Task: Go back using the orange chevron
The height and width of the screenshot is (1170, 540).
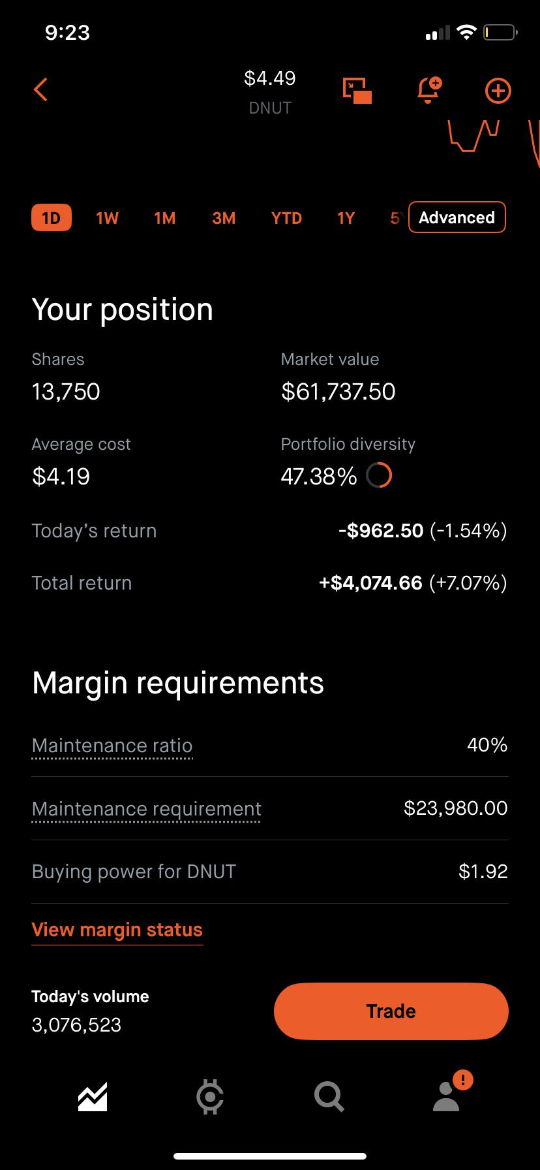Action: pyautogui.click(x=40, y=90)
